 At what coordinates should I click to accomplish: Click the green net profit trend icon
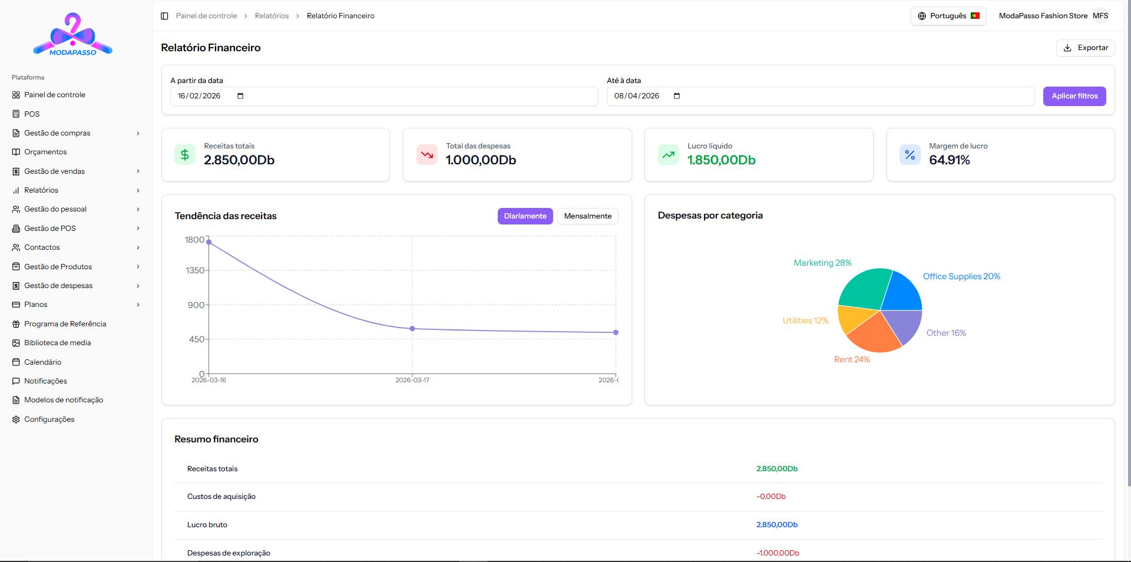668,155
